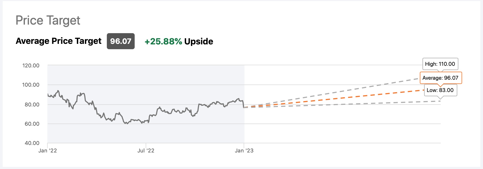Select the High: 110.00 forecast label
The width and height of the screenshot is (483, 169).
tap(440, 64)
